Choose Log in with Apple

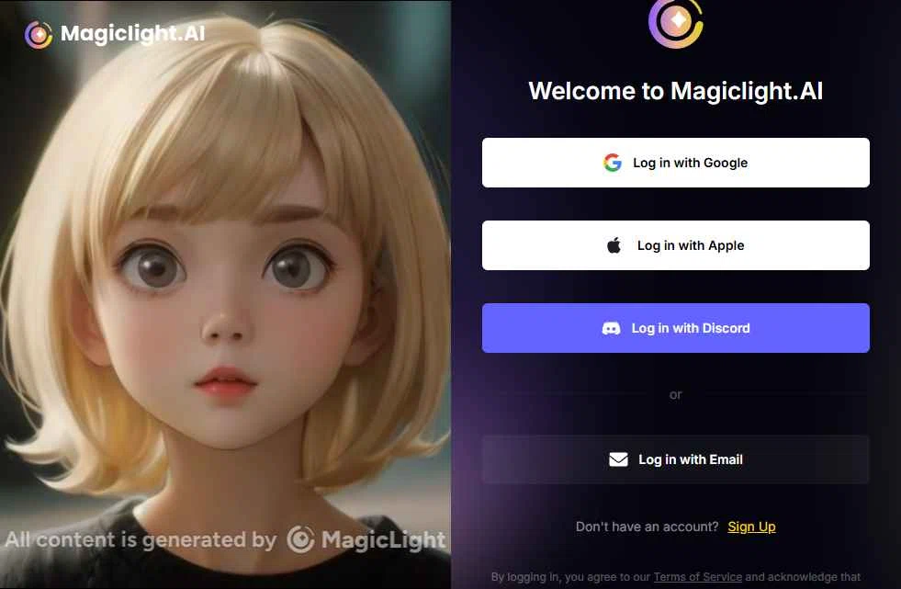[x=676, y=245]
